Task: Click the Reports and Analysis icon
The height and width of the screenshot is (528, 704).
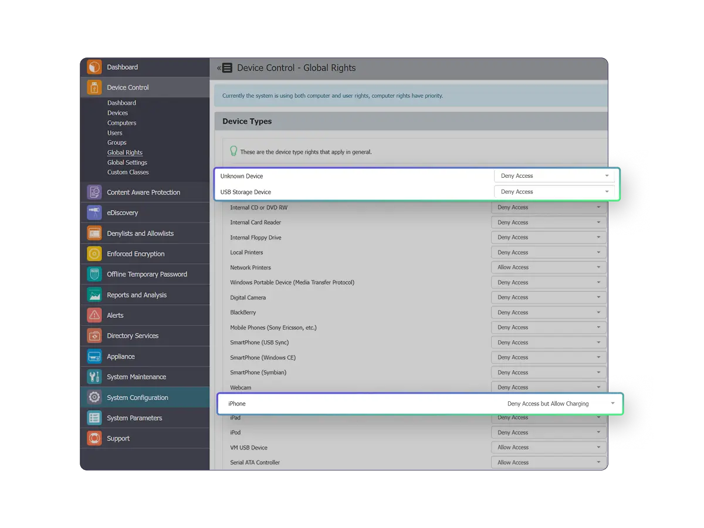Action: 94,295
